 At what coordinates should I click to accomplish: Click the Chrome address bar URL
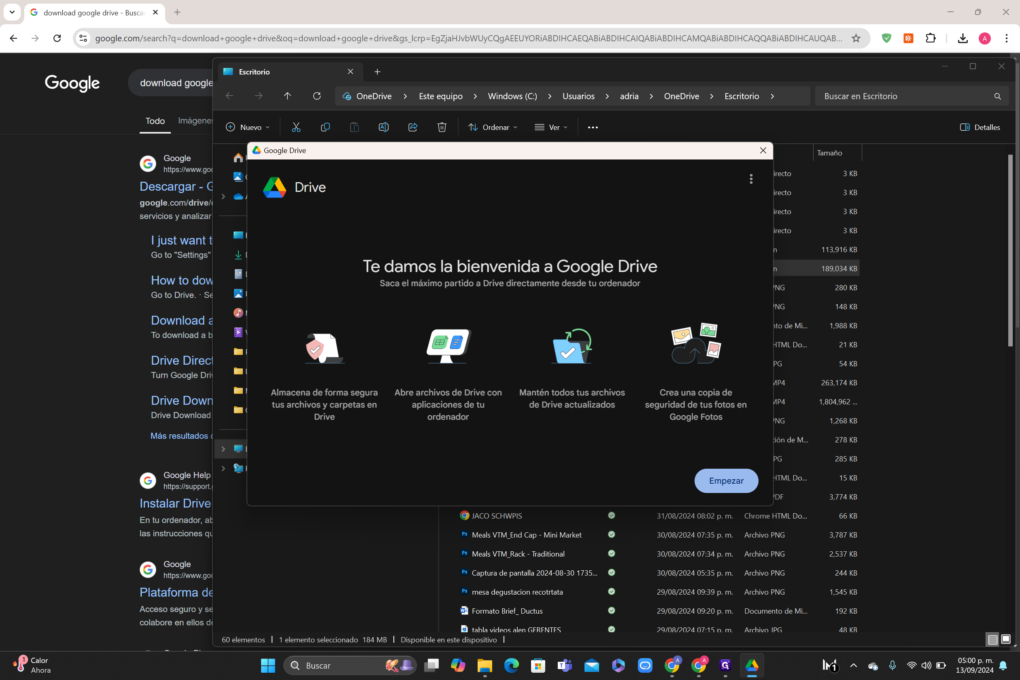pyautogui.click(x=468, y=38)
